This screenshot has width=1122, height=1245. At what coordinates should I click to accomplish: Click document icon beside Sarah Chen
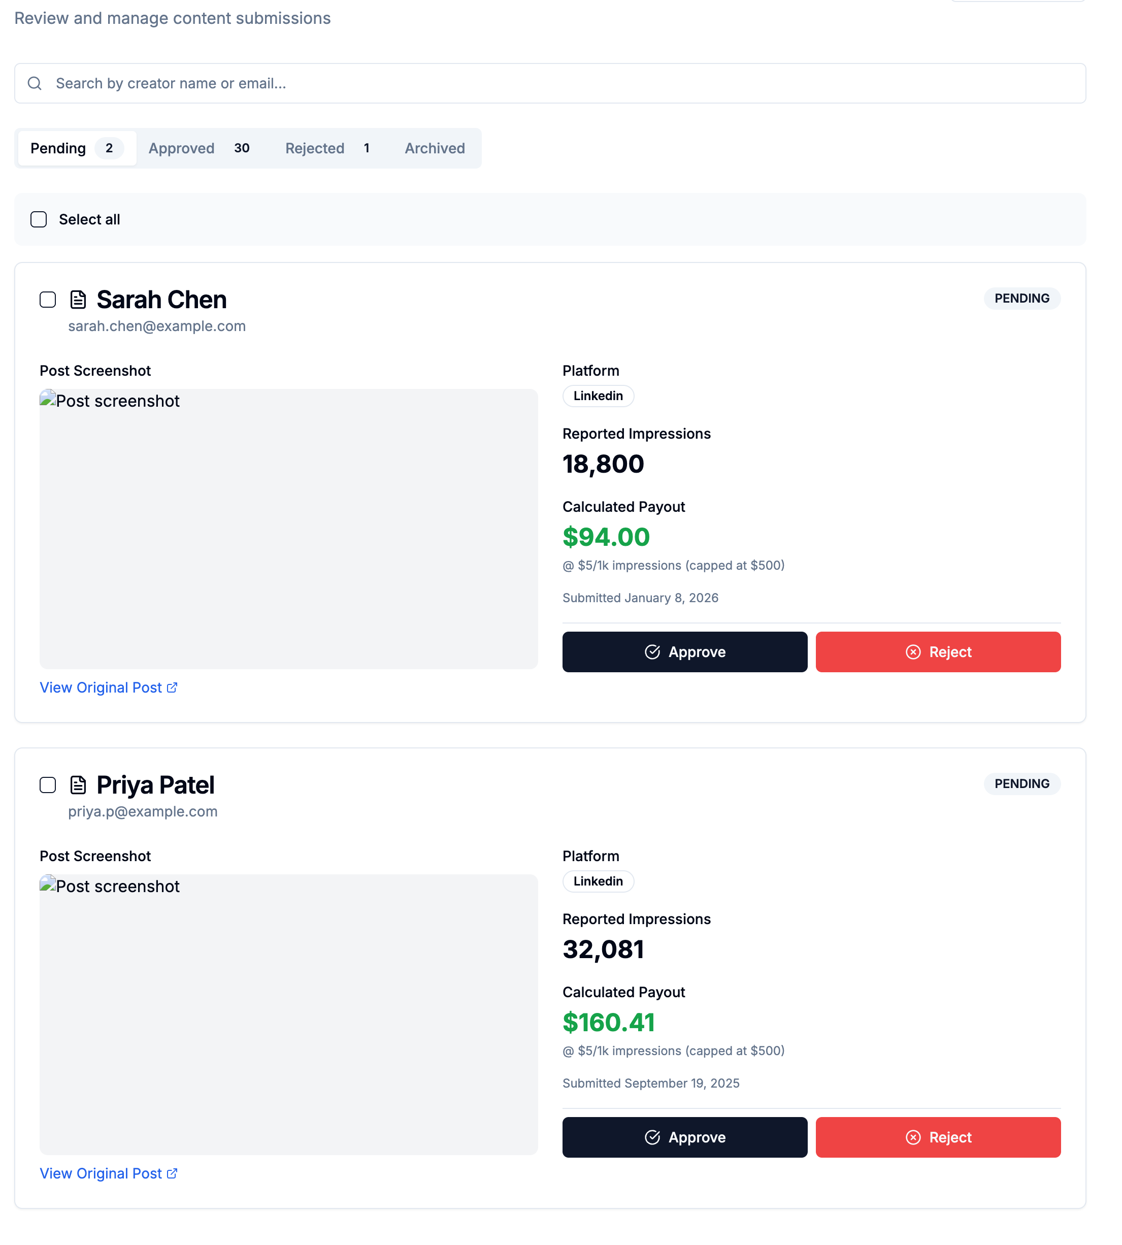[78, 300]
